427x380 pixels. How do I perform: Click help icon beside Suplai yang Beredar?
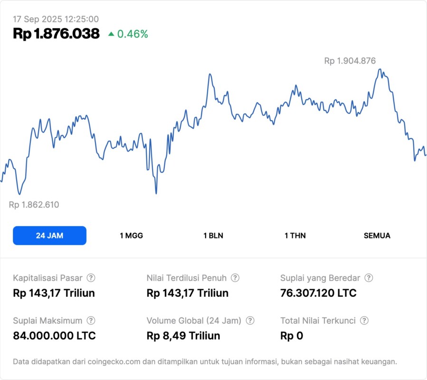pos(369,278)
